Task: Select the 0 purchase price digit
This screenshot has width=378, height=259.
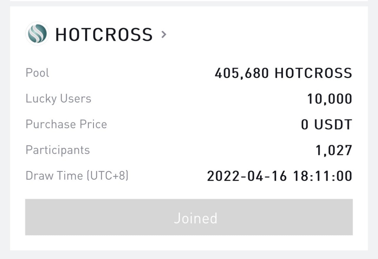Action: coord(304,124)
